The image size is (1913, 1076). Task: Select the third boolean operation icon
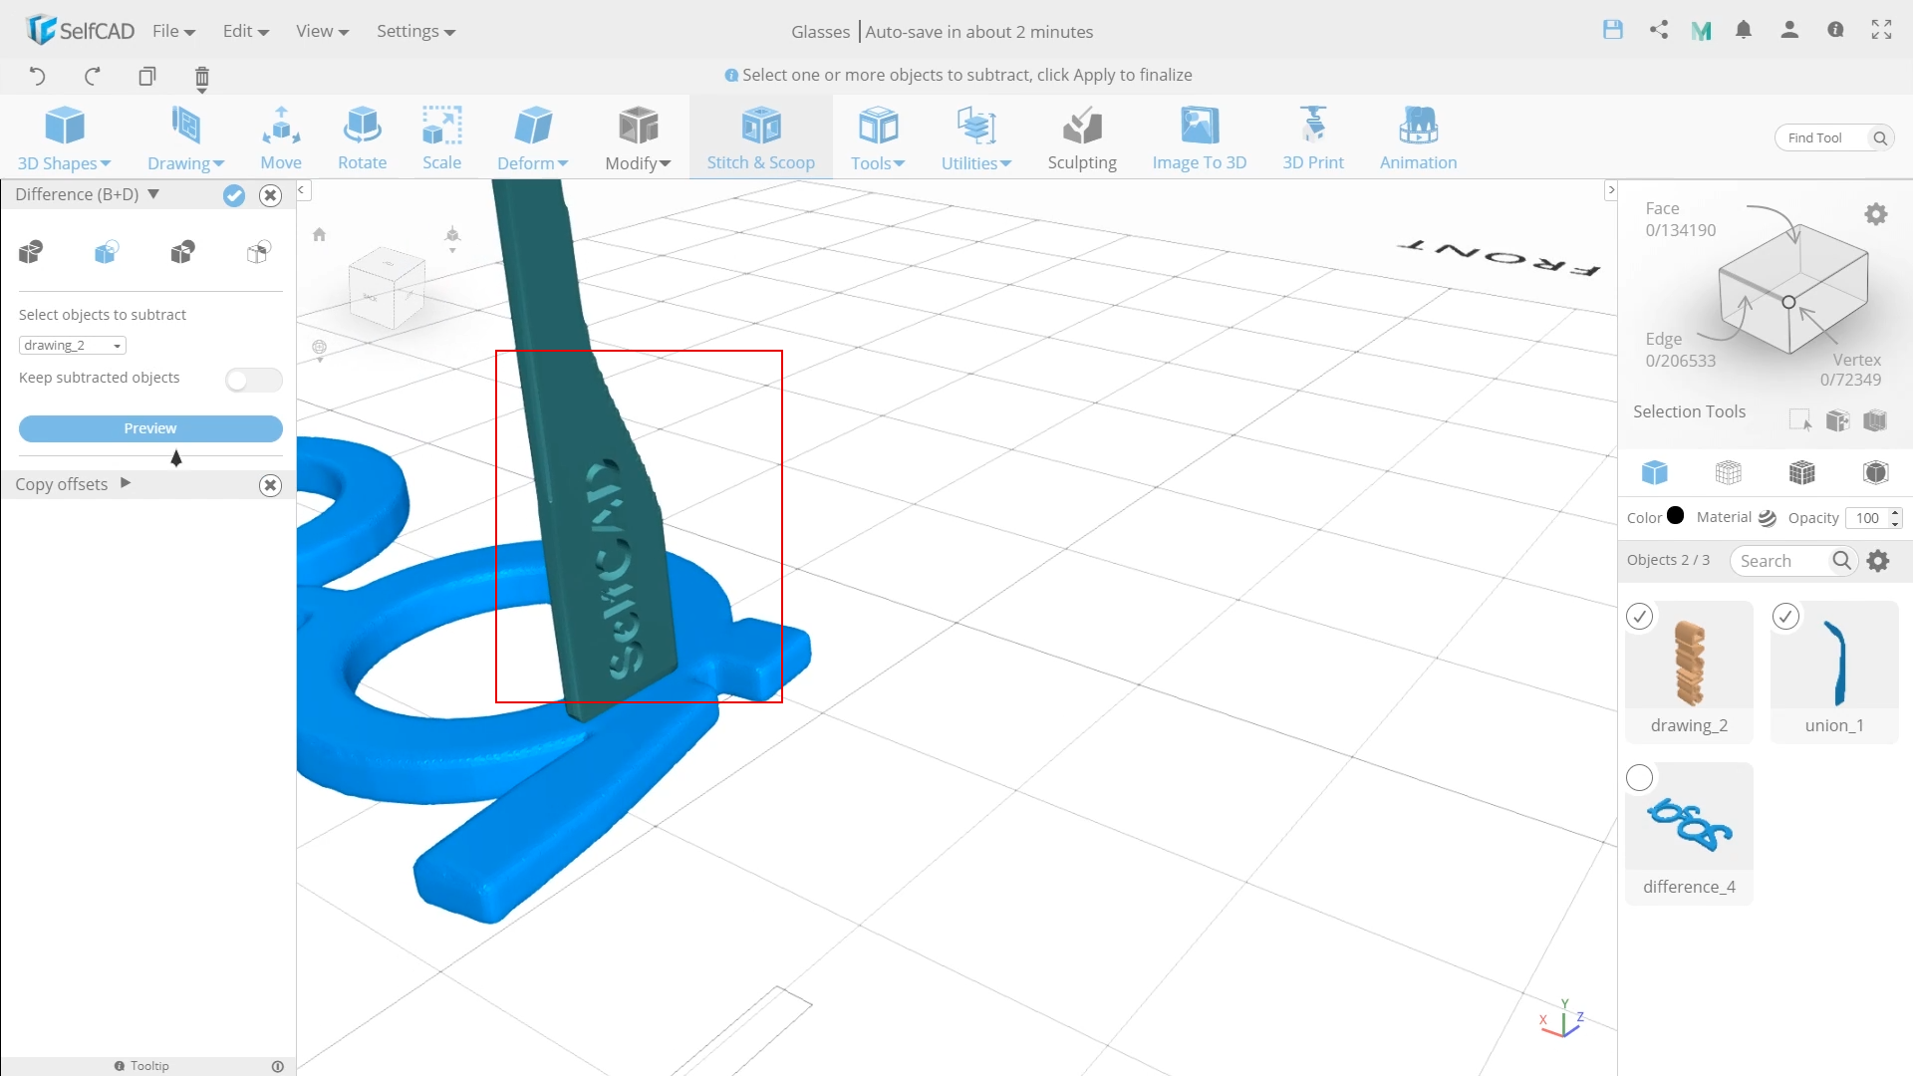[x=182, y=252]
